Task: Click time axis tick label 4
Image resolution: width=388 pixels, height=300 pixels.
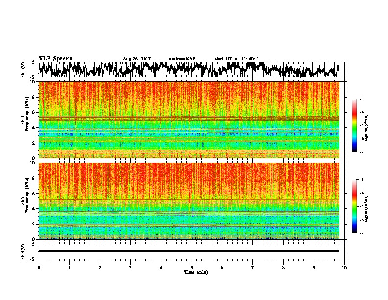Action: click(161, 268)
